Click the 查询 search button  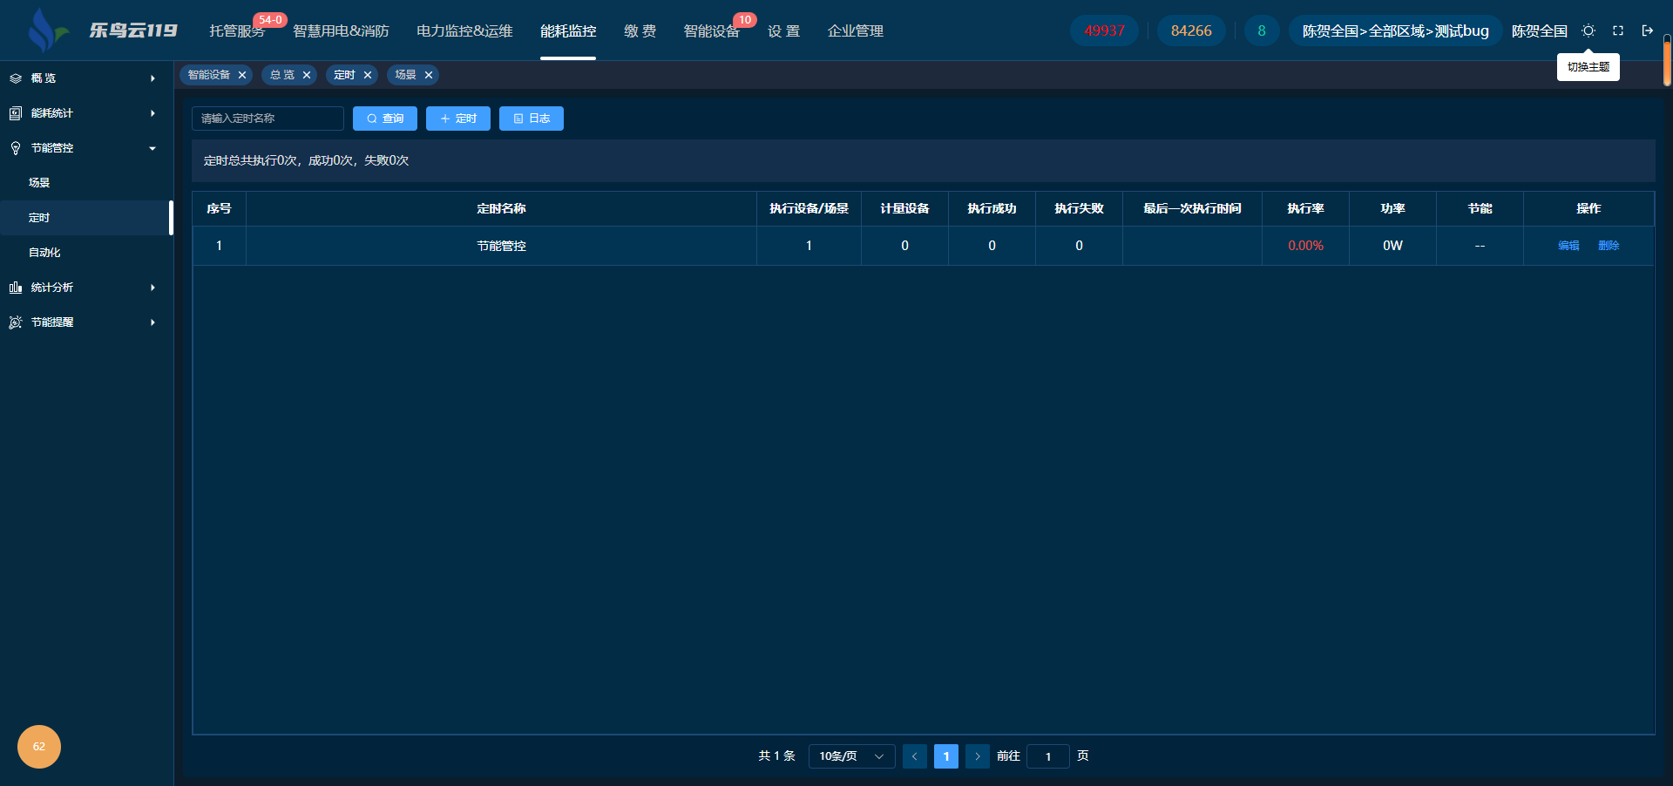(x=385, y=119)
